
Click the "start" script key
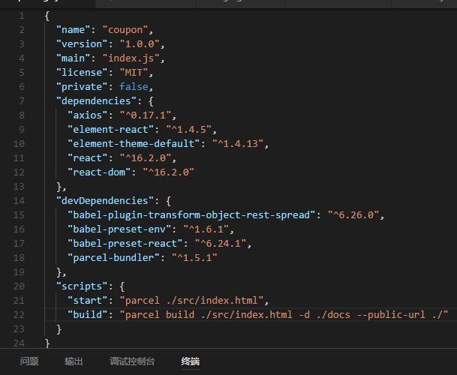[x=88, y=301]
